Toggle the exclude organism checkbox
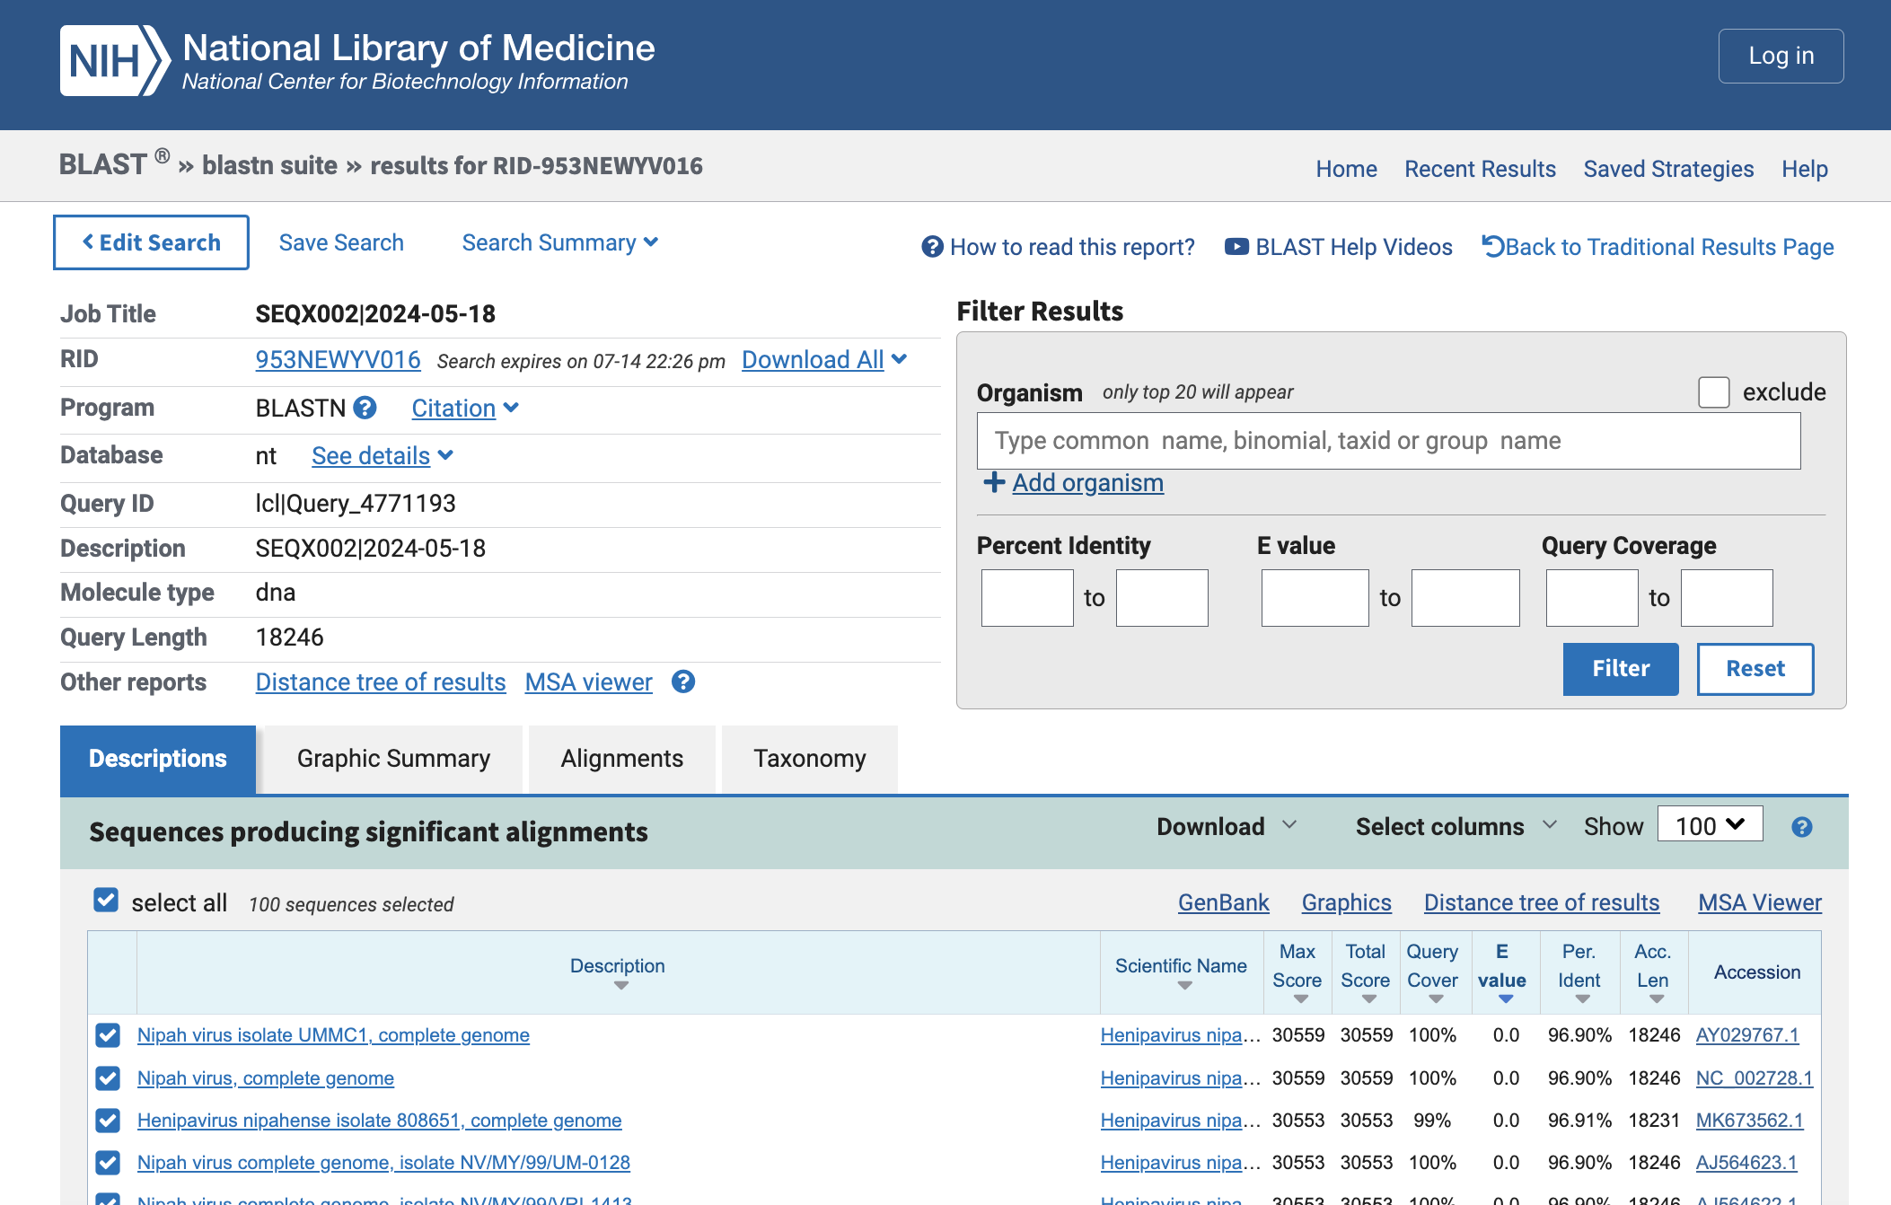The height and width of the screenshot is (1205, 1891). click(1713, 392)
